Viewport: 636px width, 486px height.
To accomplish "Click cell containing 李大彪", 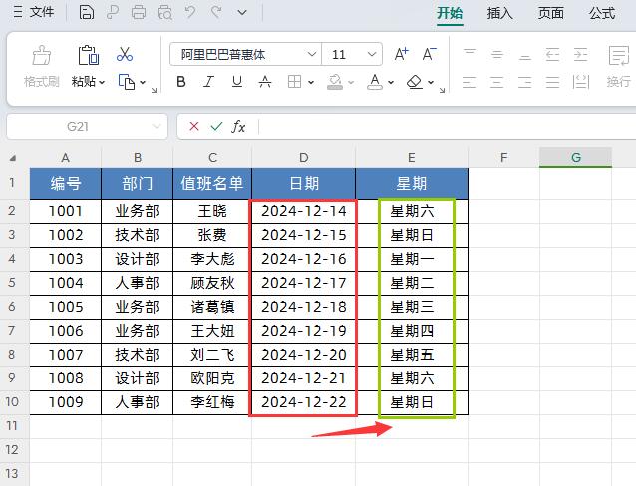I will [x=212, y=259].
